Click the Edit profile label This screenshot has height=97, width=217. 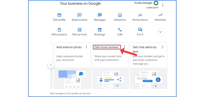59,20
